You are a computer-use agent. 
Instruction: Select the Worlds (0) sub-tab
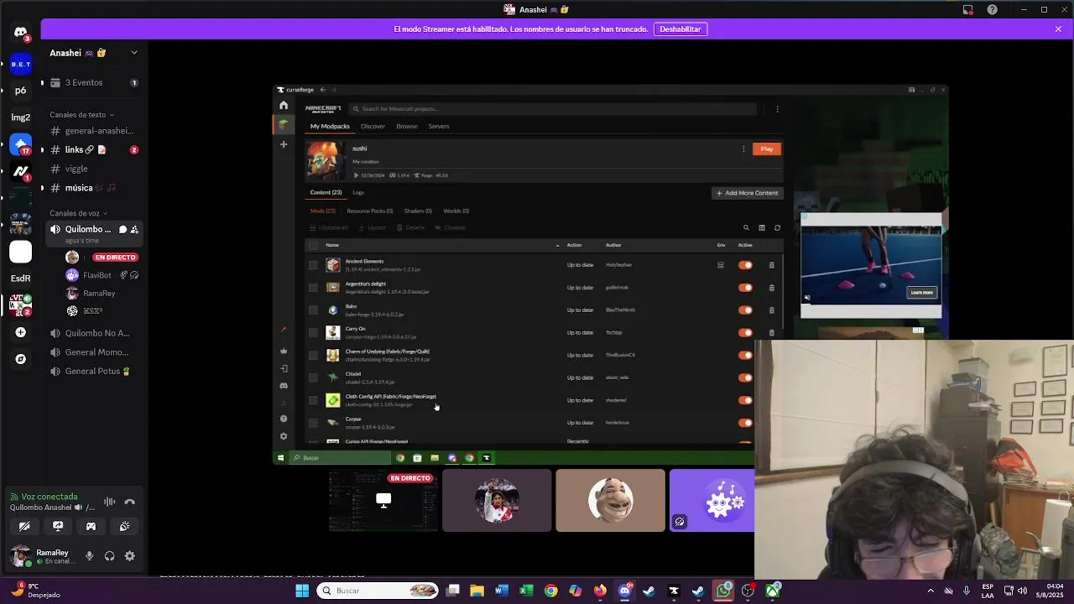click(456, 211)
